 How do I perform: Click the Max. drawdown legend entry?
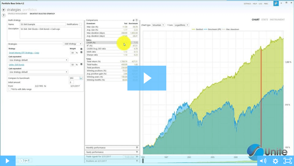[230, 29]
